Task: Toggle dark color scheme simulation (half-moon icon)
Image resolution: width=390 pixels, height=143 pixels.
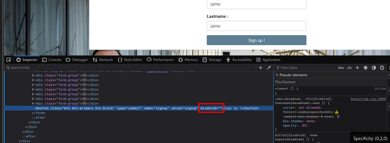Action: tap(374, 68)
